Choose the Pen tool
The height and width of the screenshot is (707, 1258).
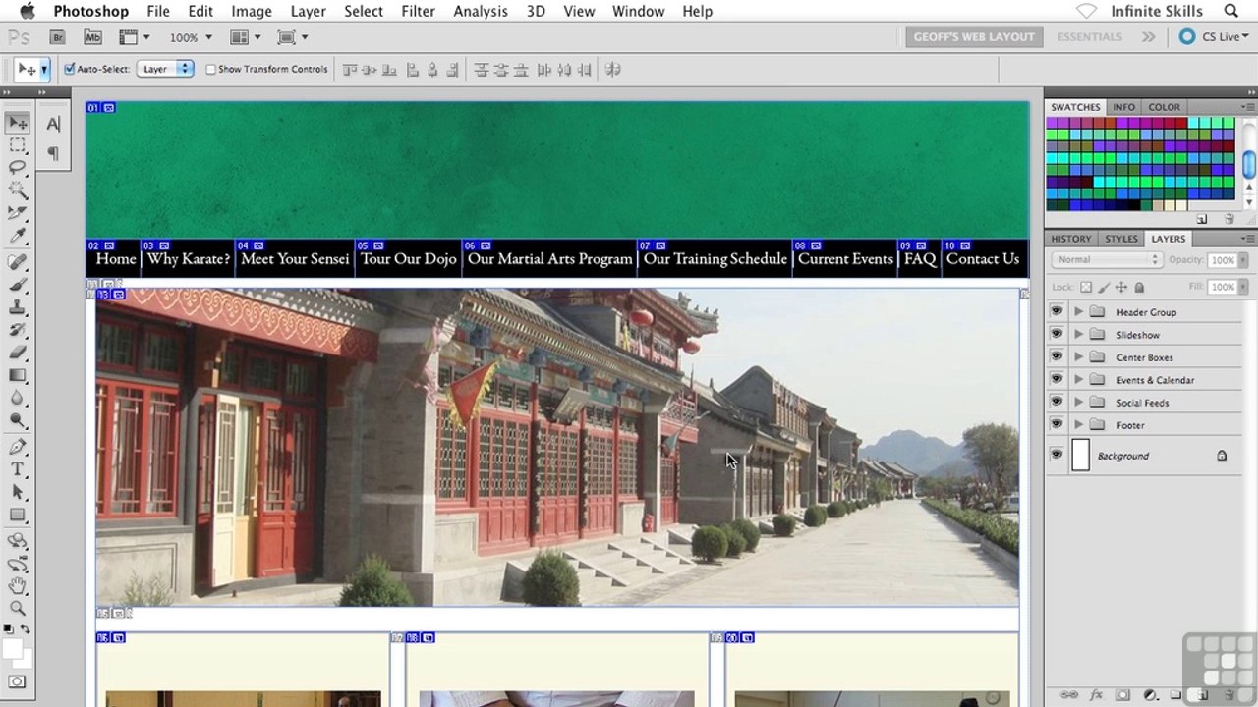pos(18,447)
